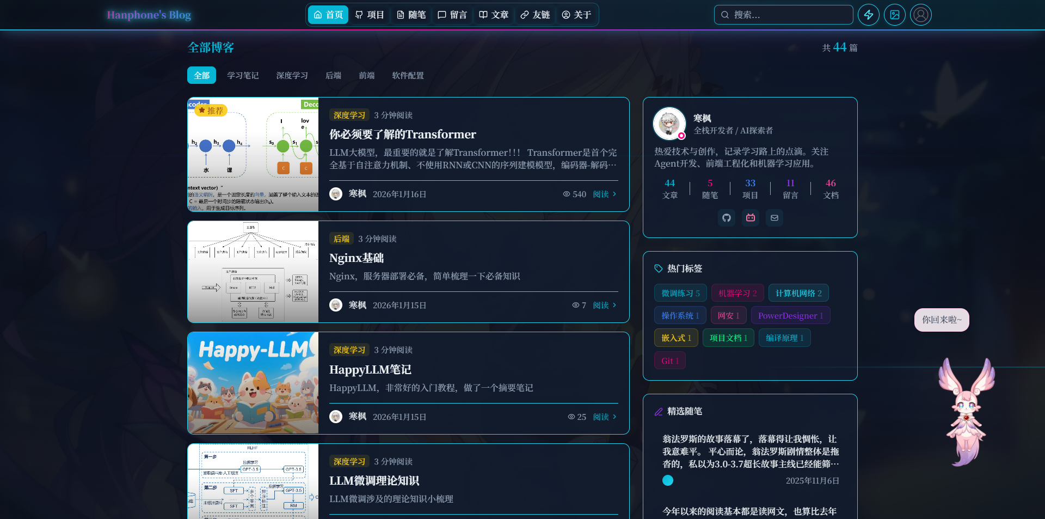
Task: Open the lightning bolt quick action icon
Action: click(x=869, y=15)
